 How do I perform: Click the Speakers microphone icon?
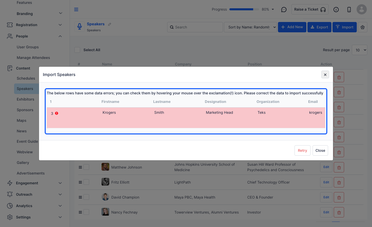point(80,27)
